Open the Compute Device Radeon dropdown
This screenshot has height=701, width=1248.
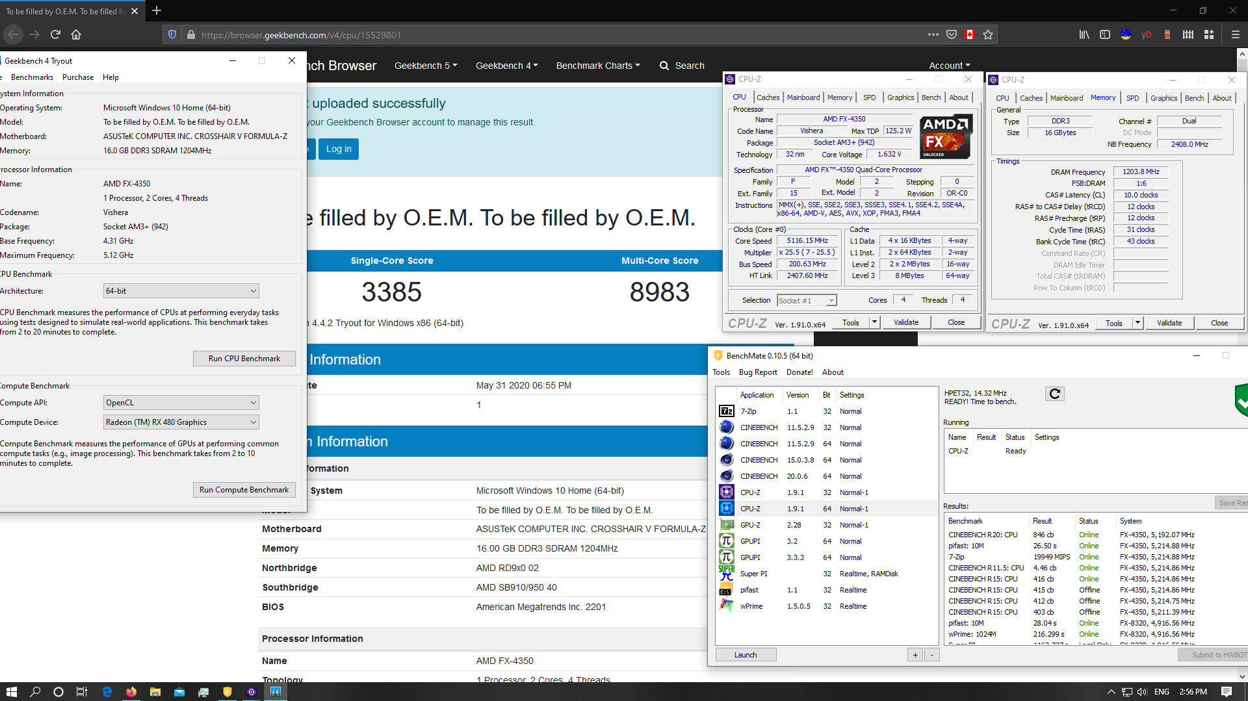(x=181, y=422)
